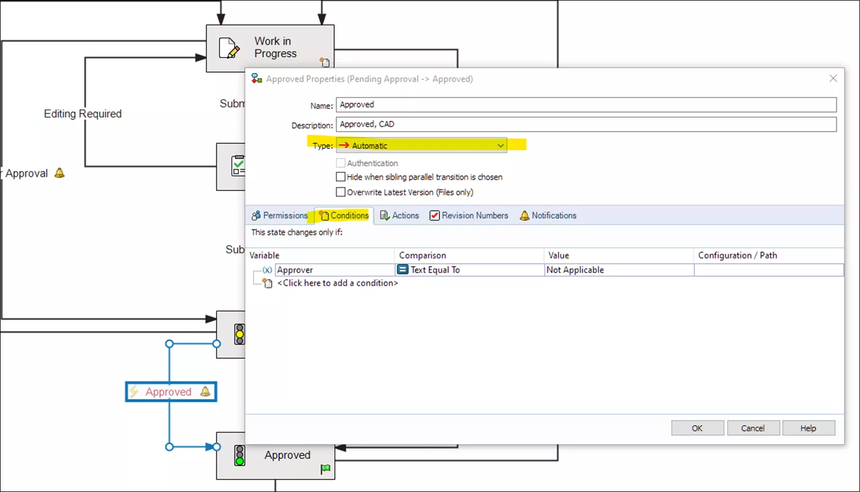Click the yellow traffic light state icon

(x=240, y=334)
